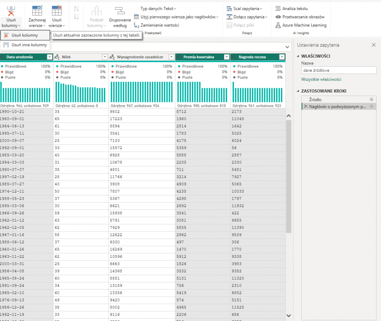Delete the Nagłówki o podwyższonym step

pos(306,106)
